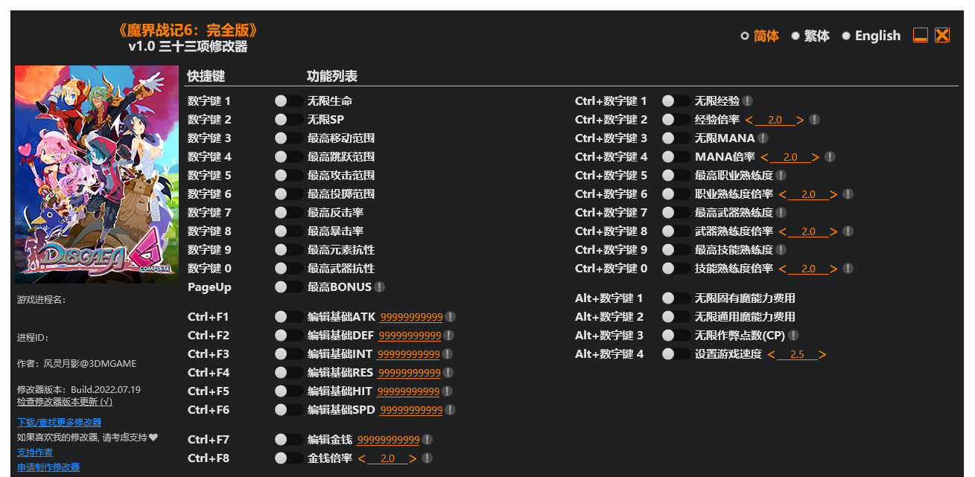Screen dimensions: 975x477
Task: Click info icon next to 最高武器熟练度
Action: tap(781, 213)
